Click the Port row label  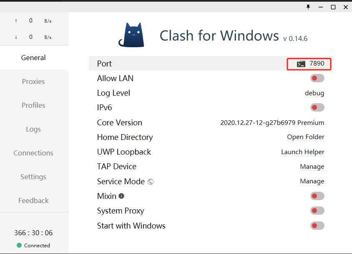coord(104,63)
